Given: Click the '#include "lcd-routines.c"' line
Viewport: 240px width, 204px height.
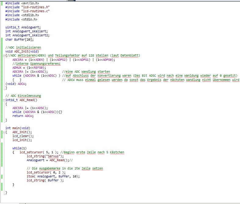Looking at the screenshot, I should click(x=27, y=11).
